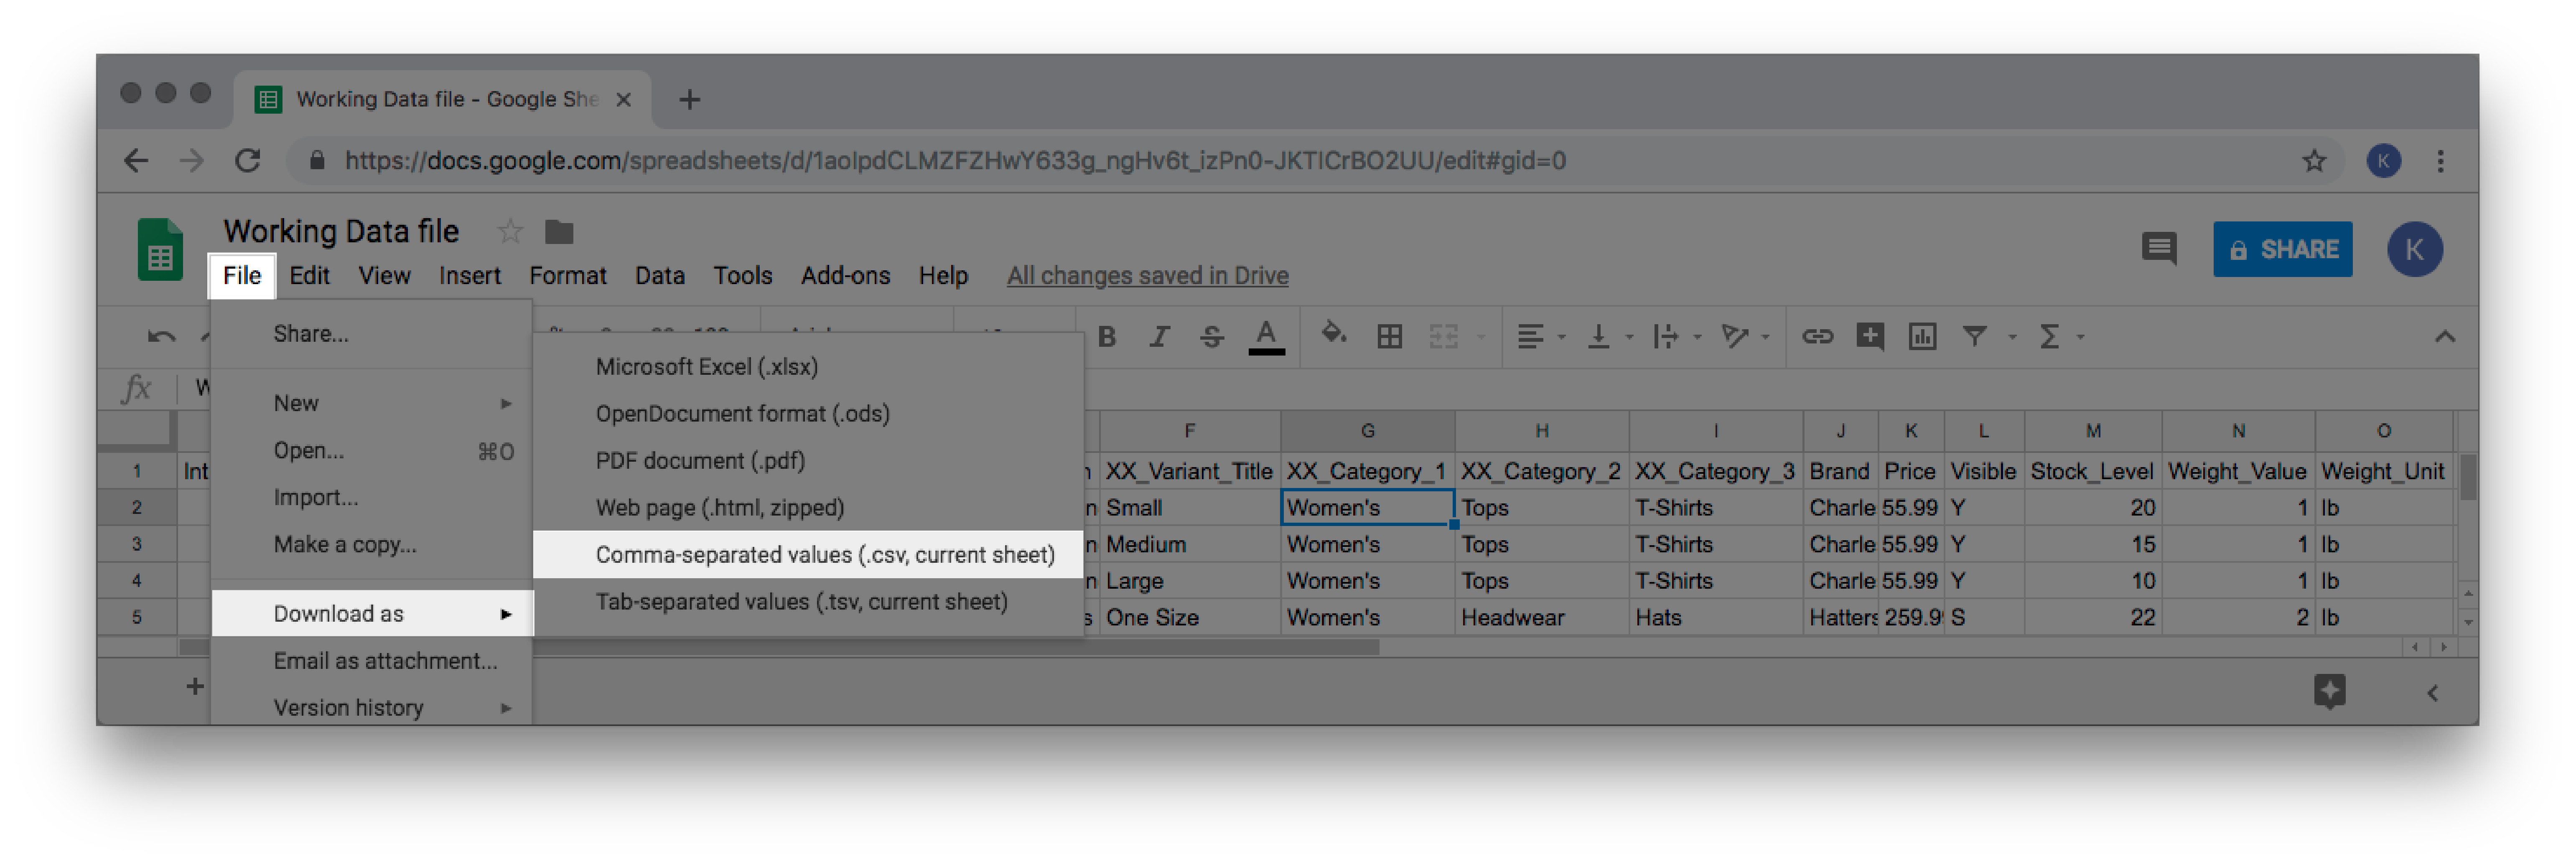Select Make a copy...
The width and height of the screenshot is (2576, 864).
coord(372,544)
